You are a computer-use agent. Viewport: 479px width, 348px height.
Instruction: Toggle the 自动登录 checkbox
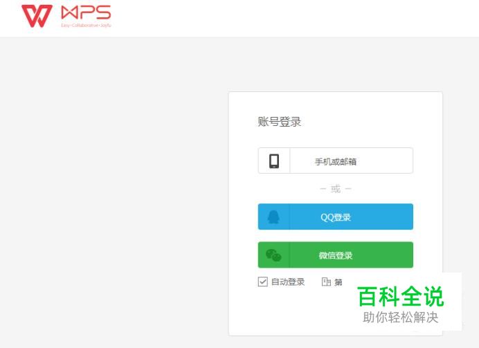pyautogui.click(x=263, y=282)
